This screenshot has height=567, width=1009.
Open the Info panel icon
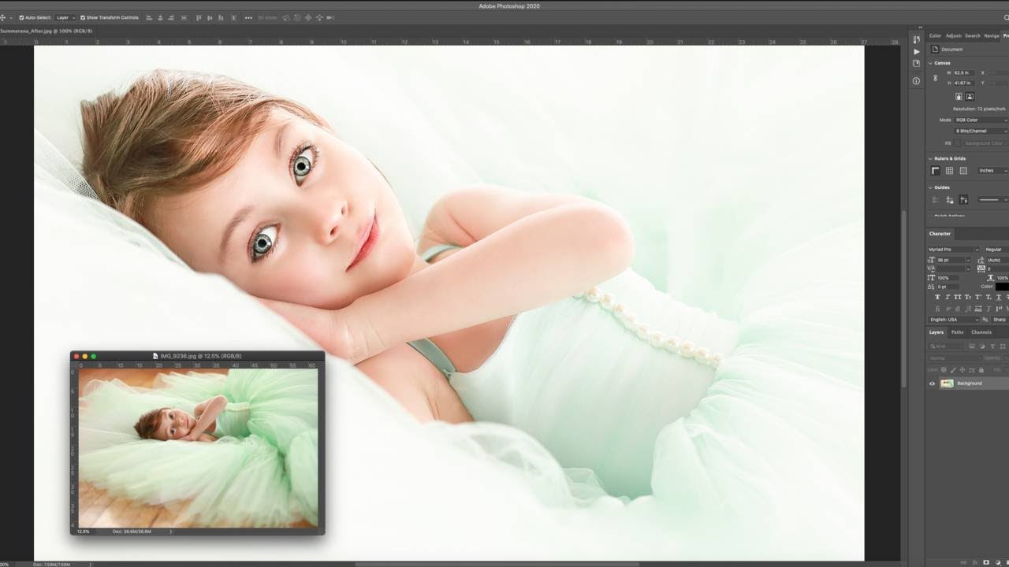pos(917,80)
